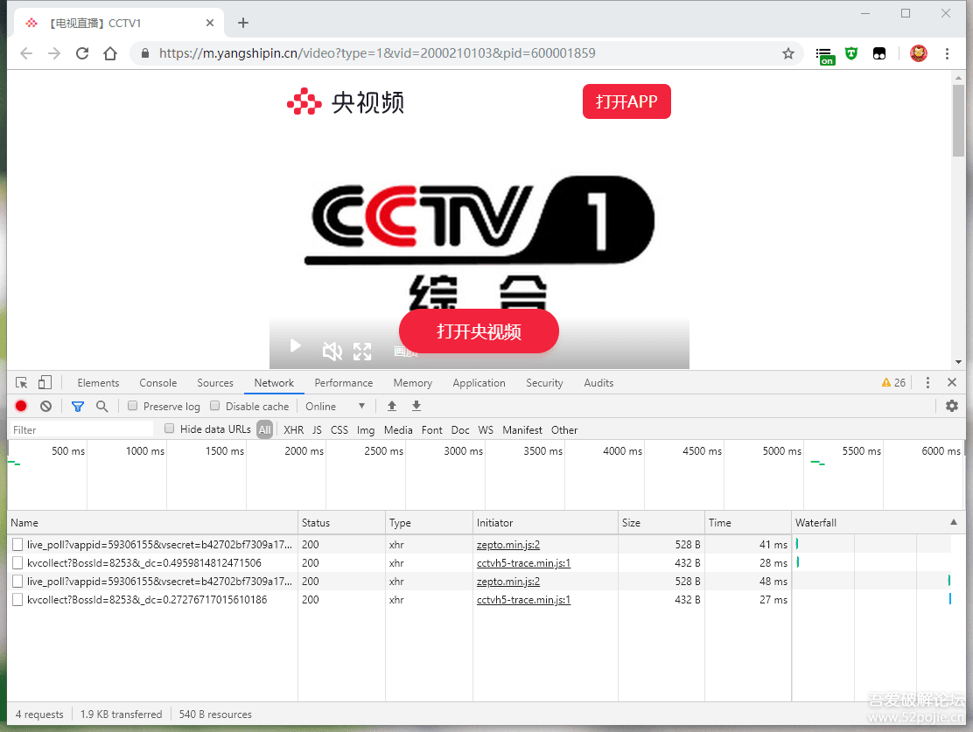Open the DevTools three-dot menu

tap(927, 382)
